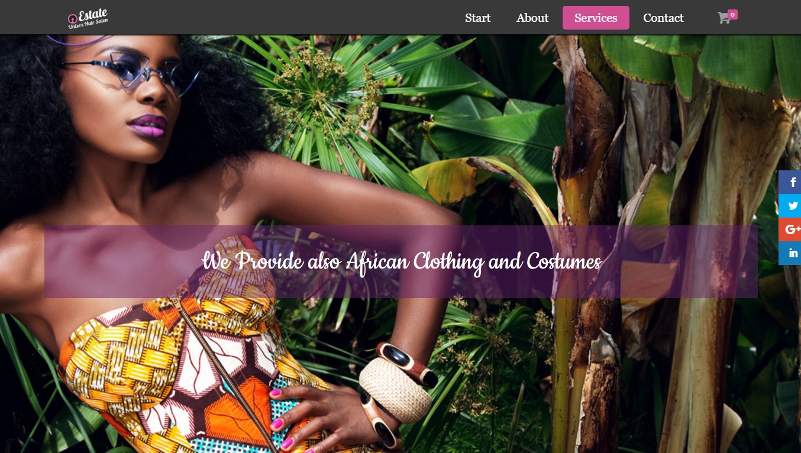Image resolution: width=801 pixels, height=453 pixels.
Task: Click the Estate wordmark in the header
Action: (93, 15)
